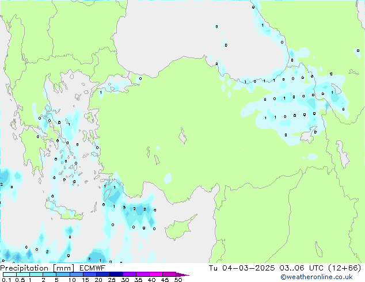Pick the 30–35 mm purple legend swatch
The height and width of the screenshot is (282, 365).
(x=129, y=275)
